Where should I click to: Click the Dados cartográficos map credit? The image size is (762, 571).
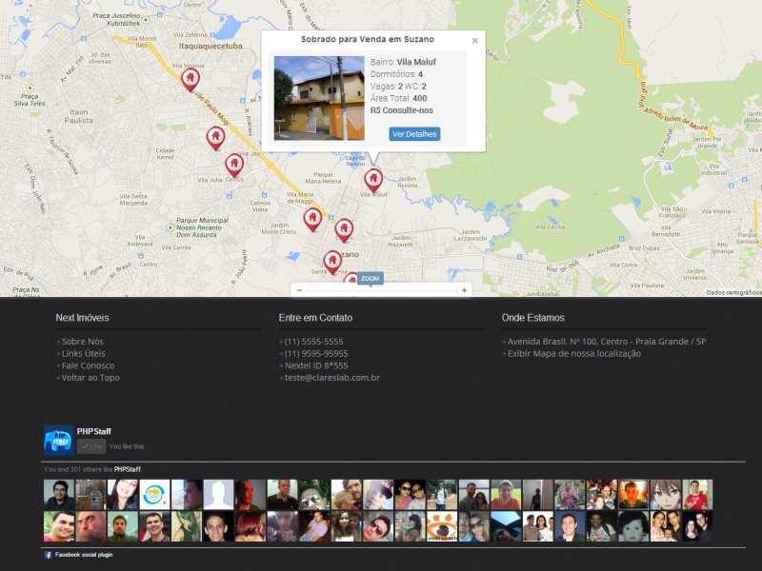pyautogui.click(x=733, y=292)
